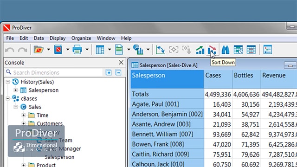The width and height of the screenshot is (297, 167).
Task: Select the Customers folder in the tree
Action: pos(50,123)
